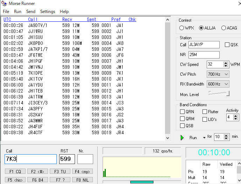
Task: Click the F4 <my> button
Action: click(x=82, y=171)
